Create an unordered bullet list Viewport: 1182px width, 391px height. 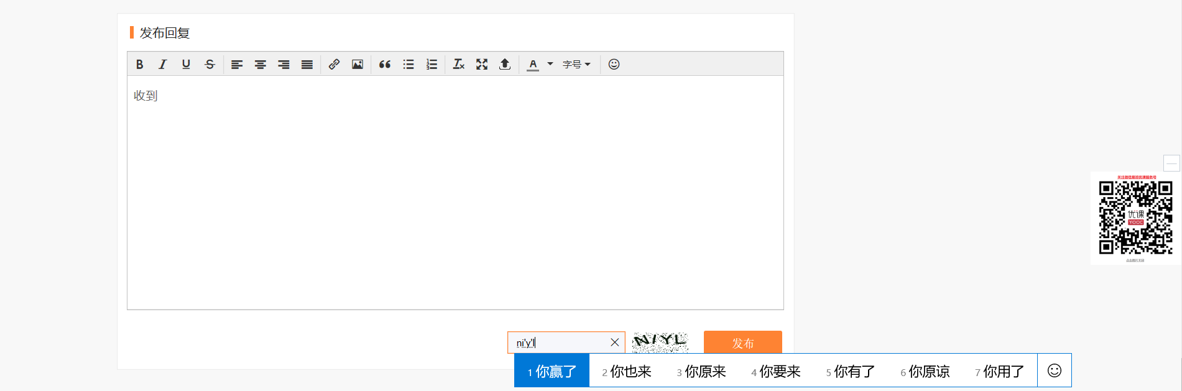coord(409,64)
